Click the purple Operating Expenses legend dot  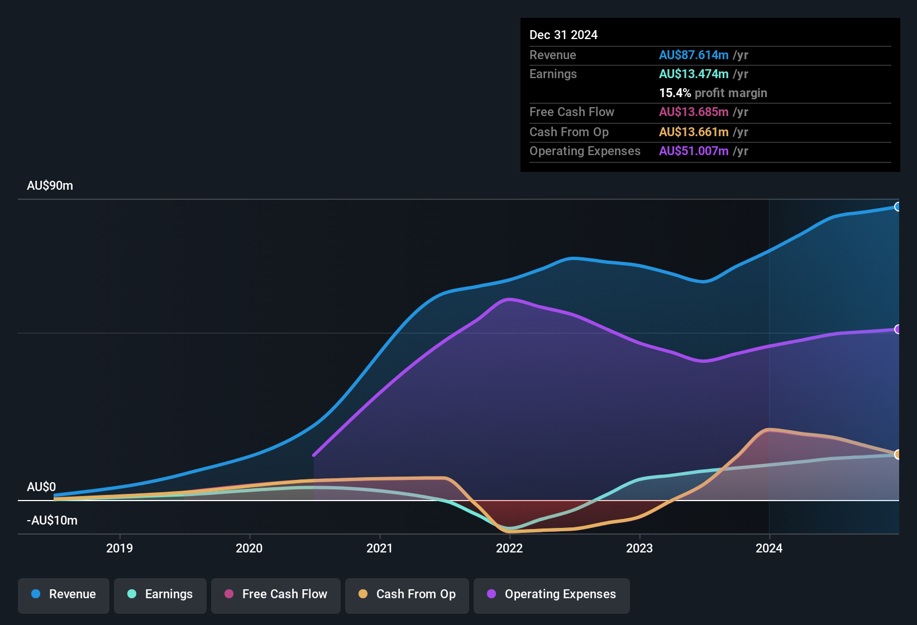491,594
